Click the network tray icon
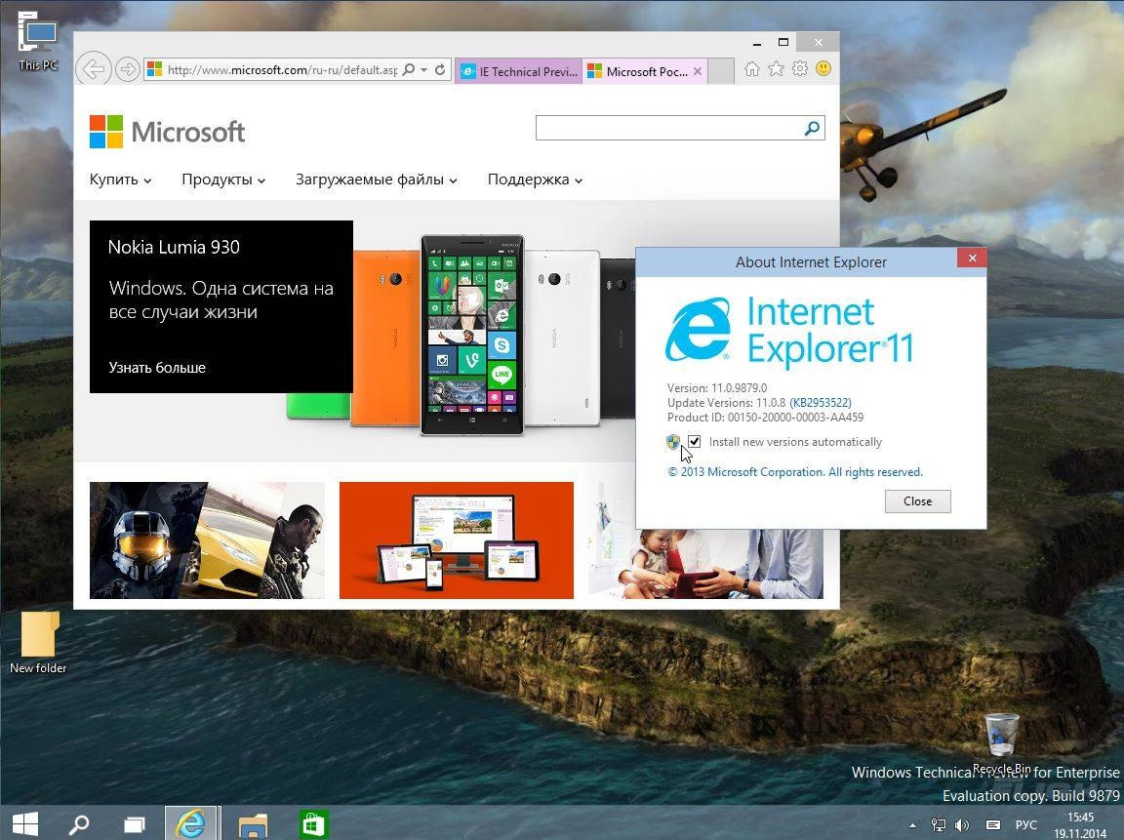1124x840 pixels. pyautogui.click(x=938, y=825)
